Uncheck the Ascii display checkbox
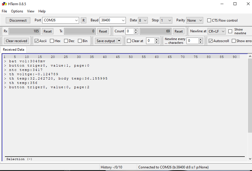Image resolution: width=252 pixels, height=171 pixels. coord(36,41)
